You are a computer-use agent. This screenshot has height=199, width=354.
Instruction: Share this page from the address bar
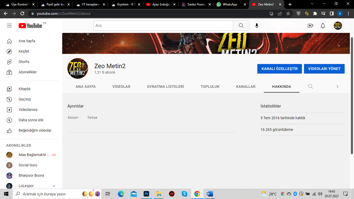pos(280,13)
